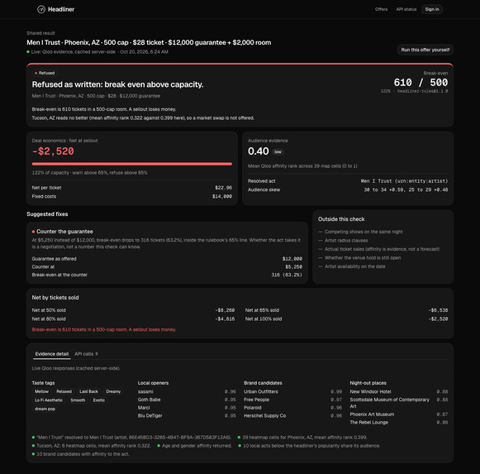Click the Audience skew value

tap(406, 189)
